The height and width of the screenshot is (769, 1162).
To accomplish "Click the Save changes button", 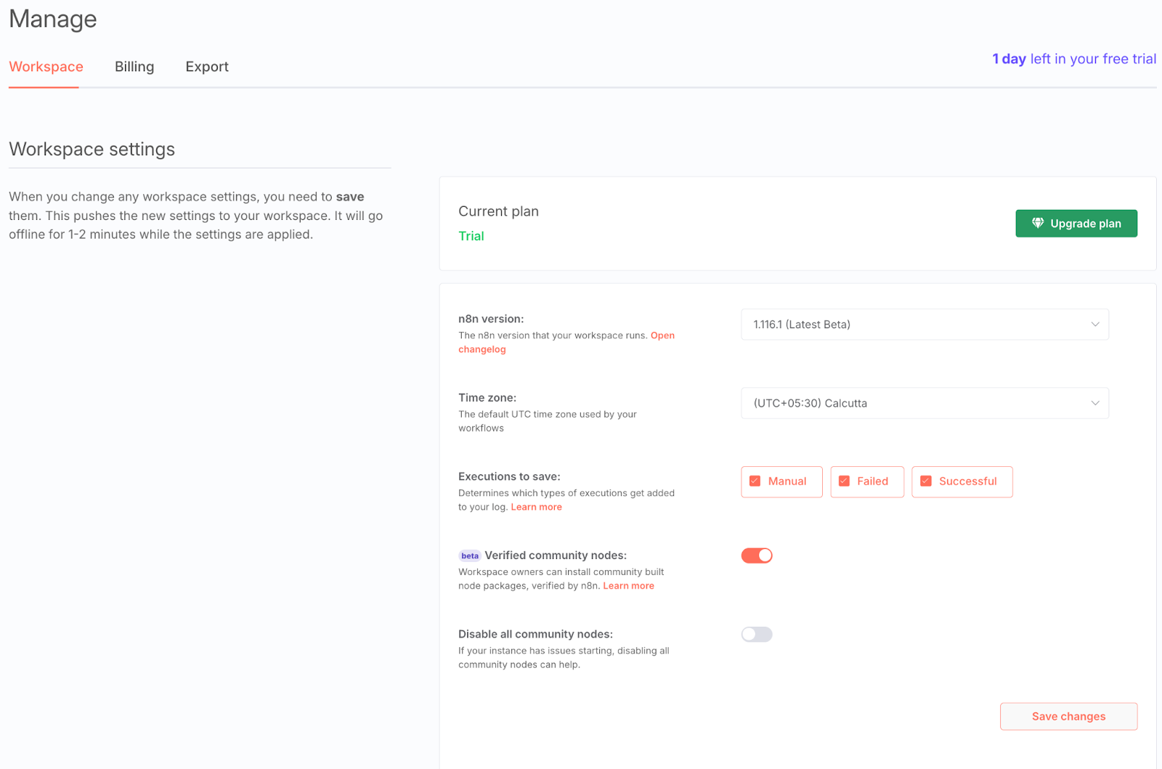I will point(1068,717).
